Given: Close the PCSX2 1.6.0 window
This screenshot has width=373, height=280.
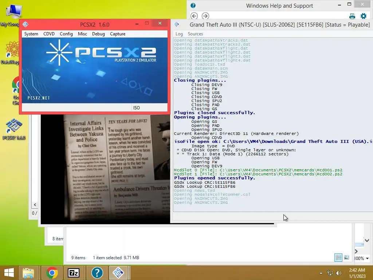Looking at the screenshot, I should (160, 23).
